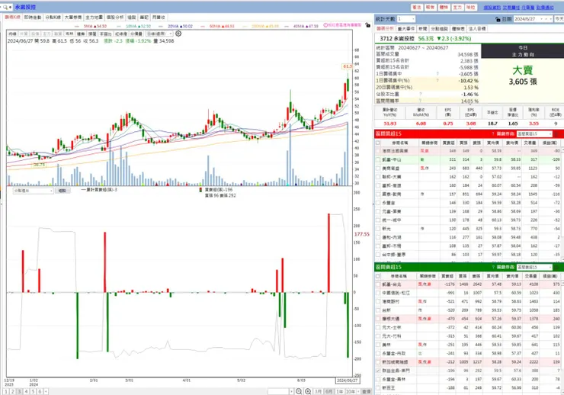Switch to the 主力地圖 tab
This screenshot has width=564, height=395.
(94, 18)
